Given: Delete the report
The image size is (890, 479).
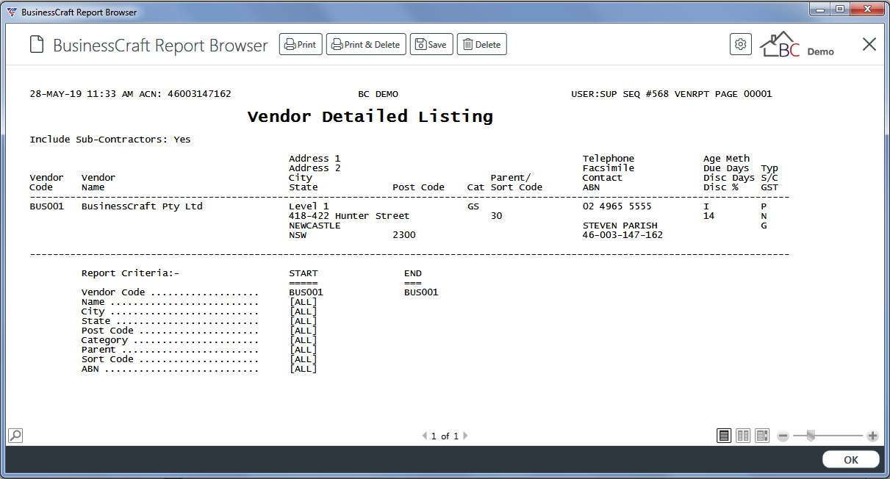Looking at the screenshot, I should point(482,44).
